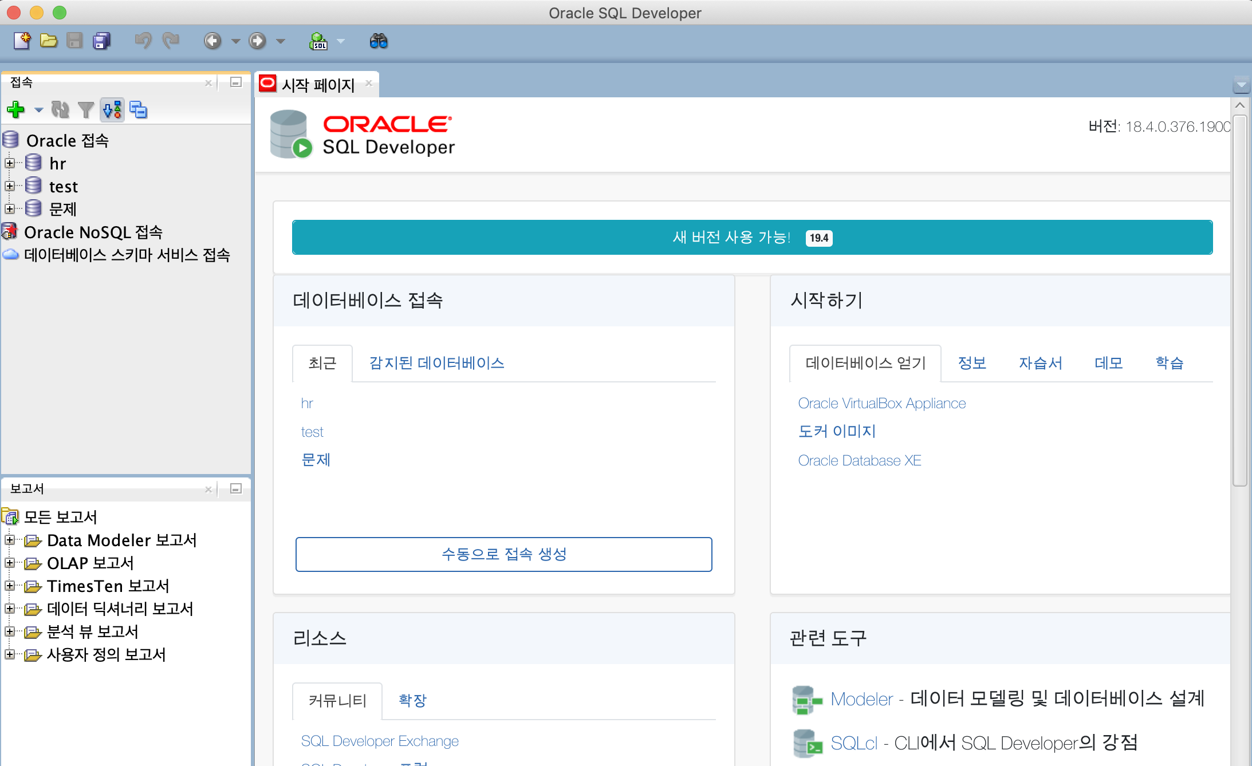Click the Back navigation arrow icon
Image resolution: width=1252 pixels, height=766 pixels.
212,41
